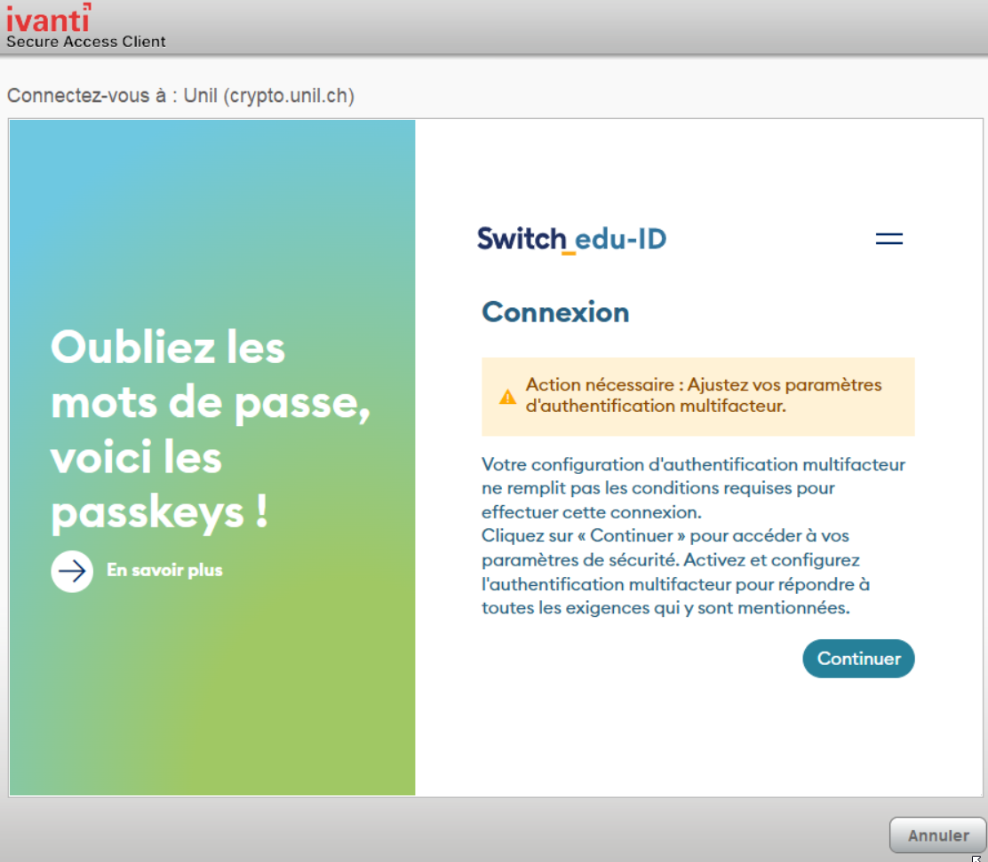
Task: Click the "Connexion" heading
Action: (x=555, y=312)
